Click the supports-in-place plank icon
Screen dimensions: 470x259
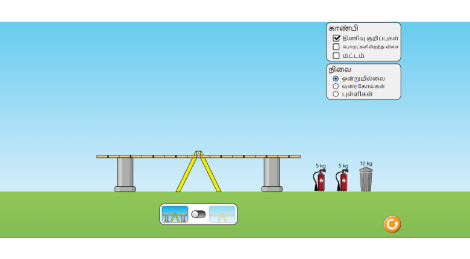point(175,214)
